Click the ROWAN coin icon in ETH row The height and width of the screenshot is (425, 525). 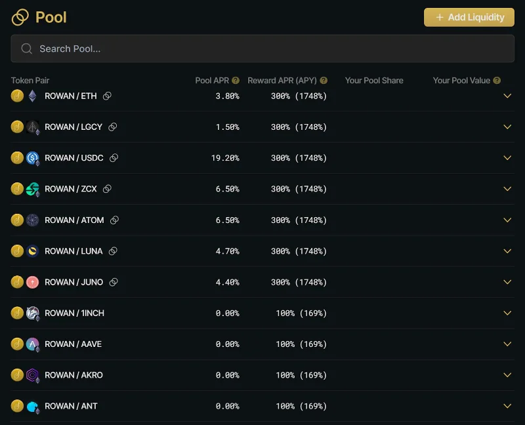17,96
